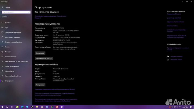The width and height of the screenshot is (194, 109).
Task: Open the AIDA64 app in the taskbar
Action: click(x=57, y=107)
